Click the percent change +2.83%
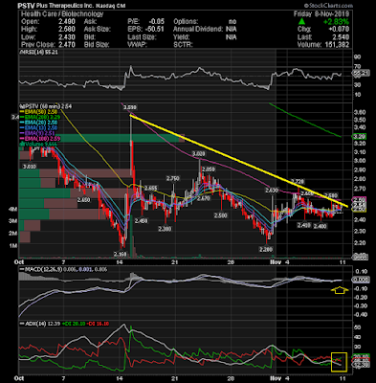 (336, 22)
